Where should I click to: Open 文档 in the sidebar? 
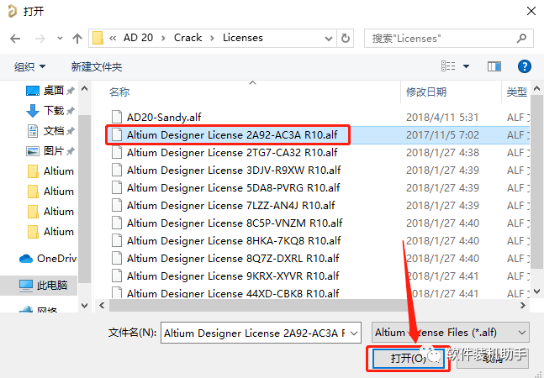pyautogui.click(x=50, y=131)
